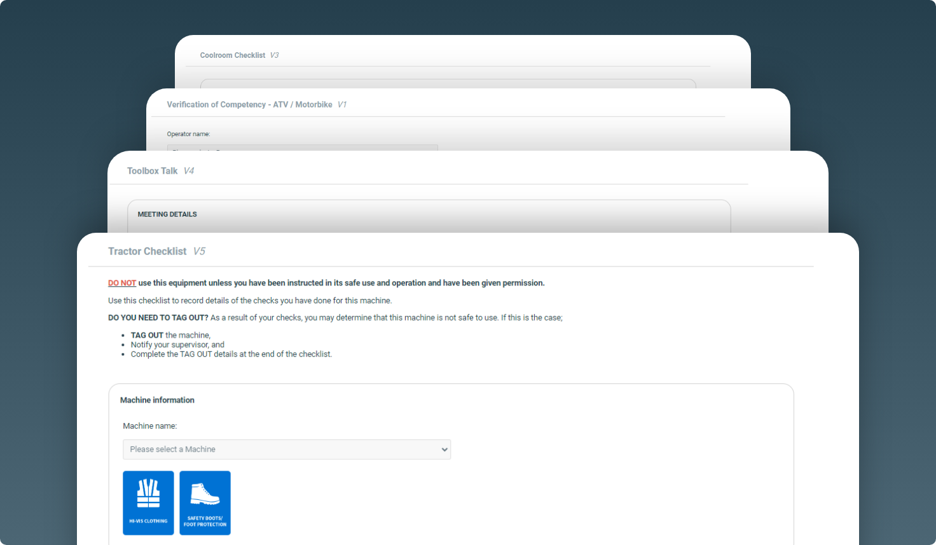Click the red underlined 'DO NOT' text

(x=122, y=283)
